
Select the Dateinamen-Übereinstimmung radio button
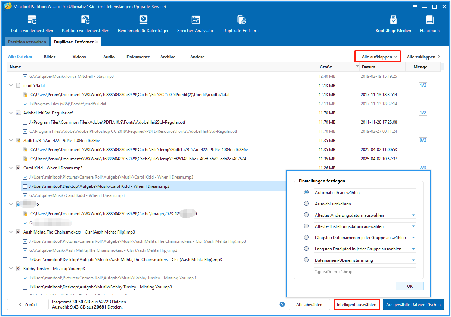pos(307,260)
